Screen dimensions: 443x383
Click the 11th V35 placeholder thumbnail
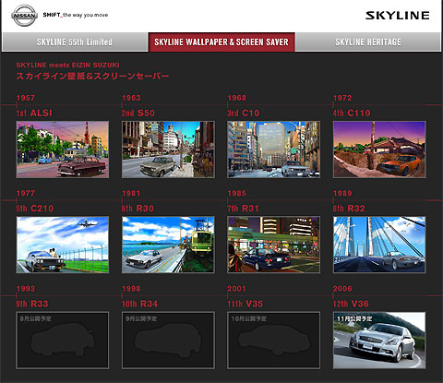tap(273, 341)
